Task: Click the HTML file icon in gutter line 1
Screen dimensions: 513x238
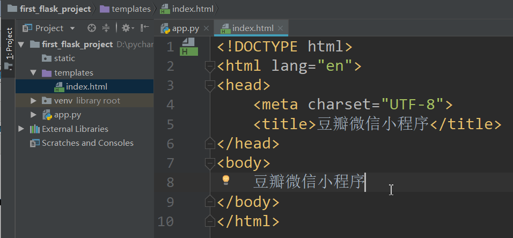Action: [189, 47]
